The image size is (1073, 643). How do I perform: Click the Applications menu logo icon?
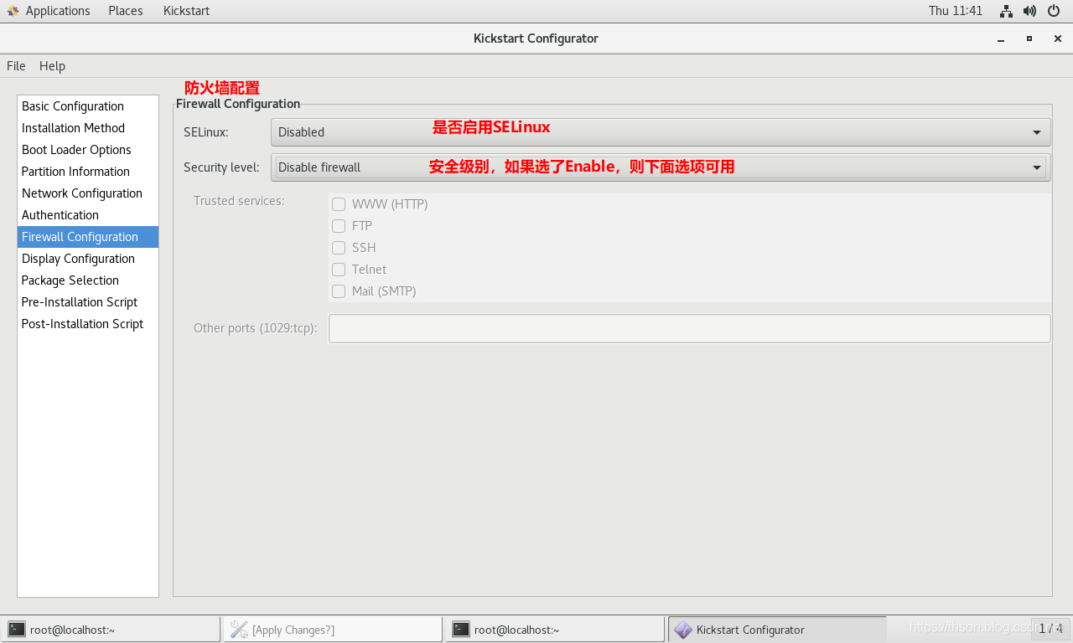click(13, 11)
